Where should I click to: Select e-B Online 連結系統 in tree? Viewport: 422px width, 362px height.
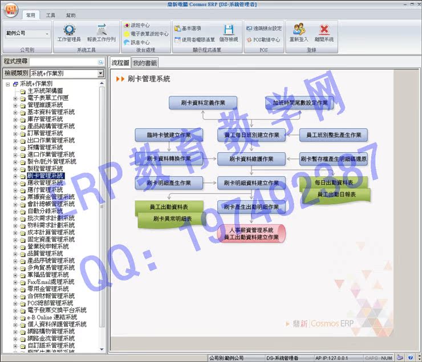52,318
